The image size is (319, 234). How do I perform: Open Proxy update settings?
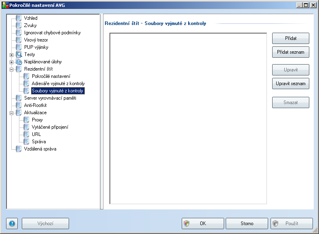pos(37,120)
